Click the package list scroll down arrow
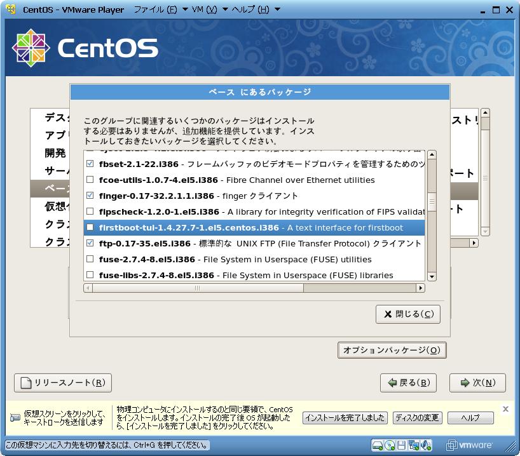Viewport: 520px width, 456px height. [x=432, y=276]
